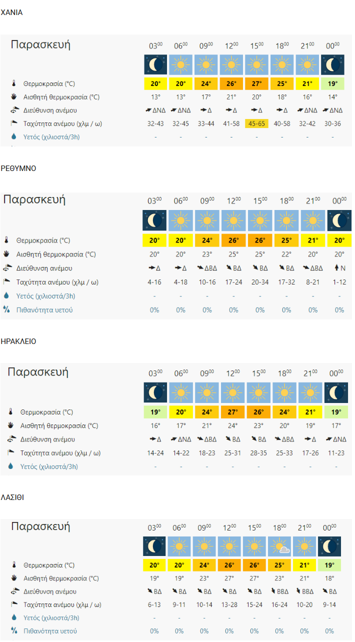Open the Πιθανότητα υετού link in Λασίθι
This screenshot has width=355, height=642.
(50, 631)
